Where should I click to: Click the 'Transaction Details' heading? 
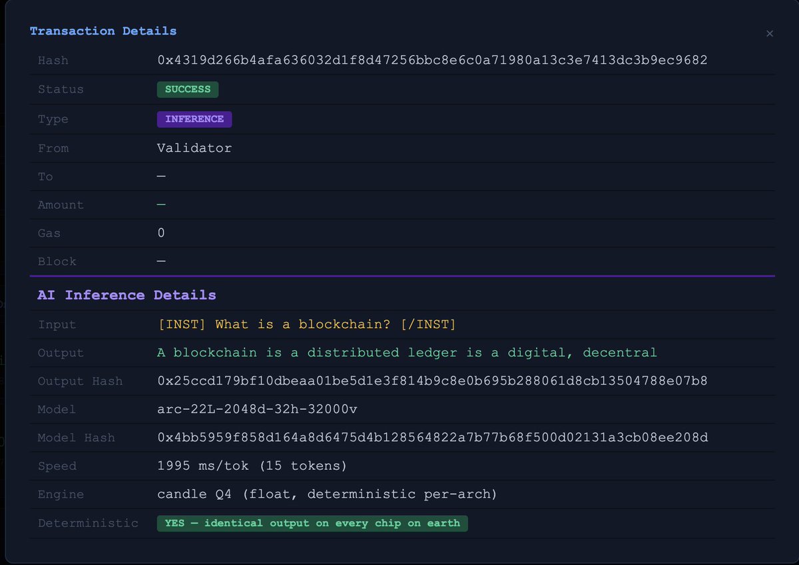103,31
